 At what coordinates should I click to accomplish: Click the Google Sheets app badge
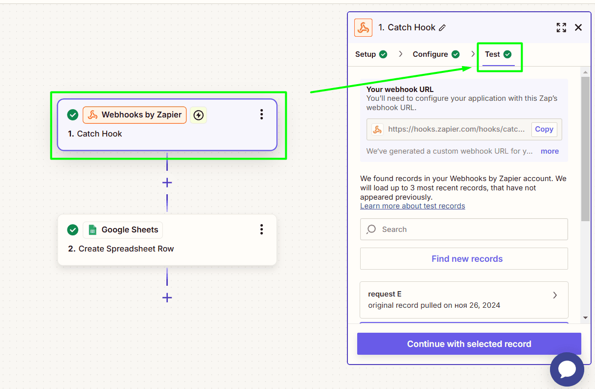point(123,230)
